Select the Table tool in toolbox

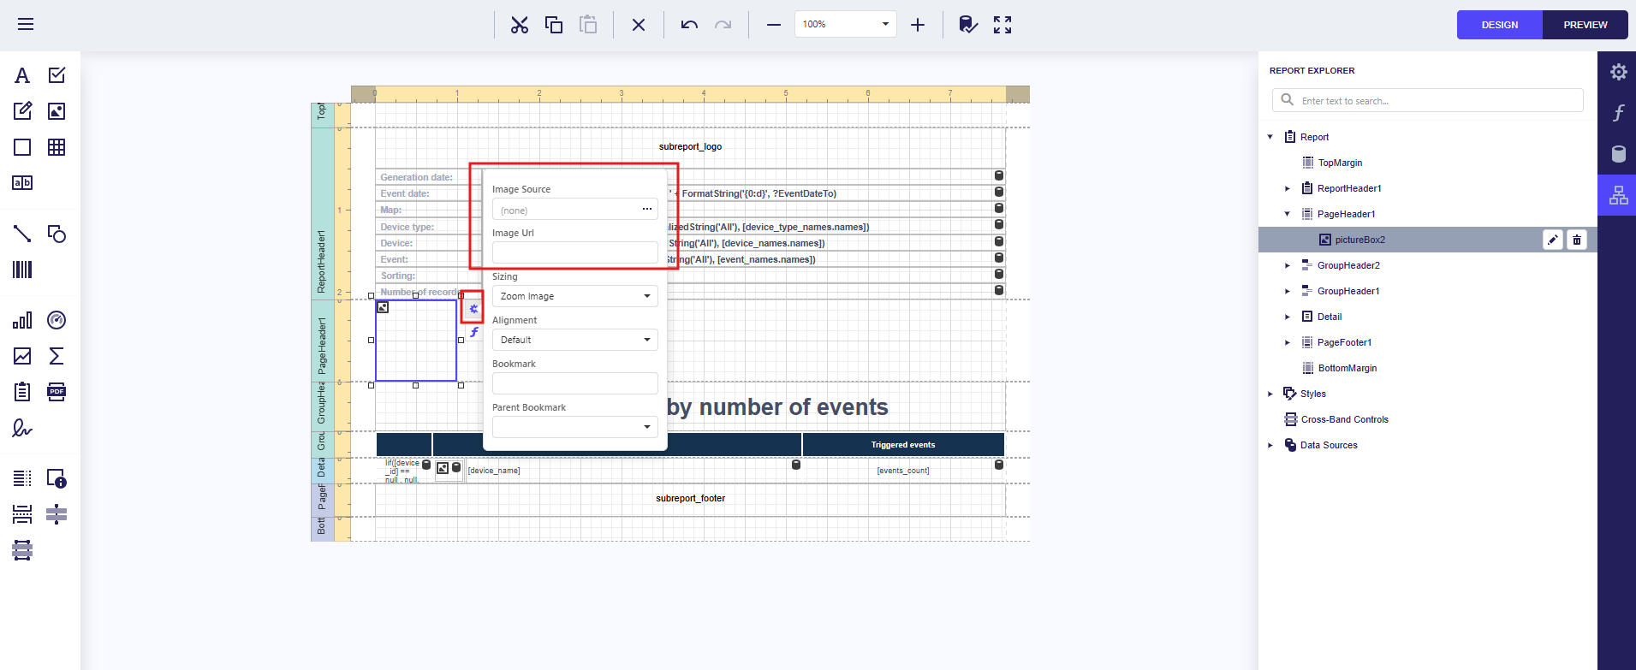click(x=57, y=147)
